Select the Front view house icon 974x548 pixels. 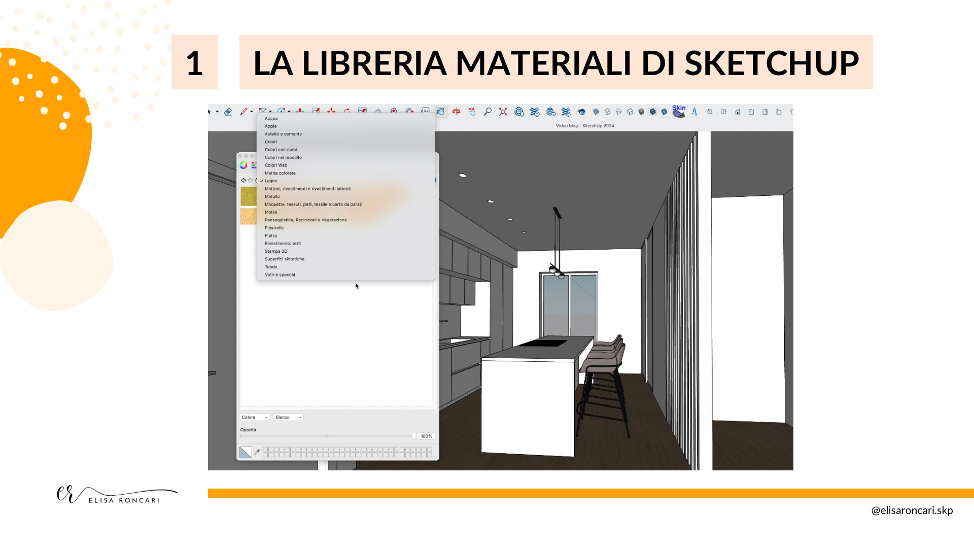738,112
